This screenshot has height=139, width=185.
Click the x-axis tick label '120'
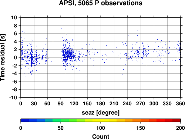(74, 103)
